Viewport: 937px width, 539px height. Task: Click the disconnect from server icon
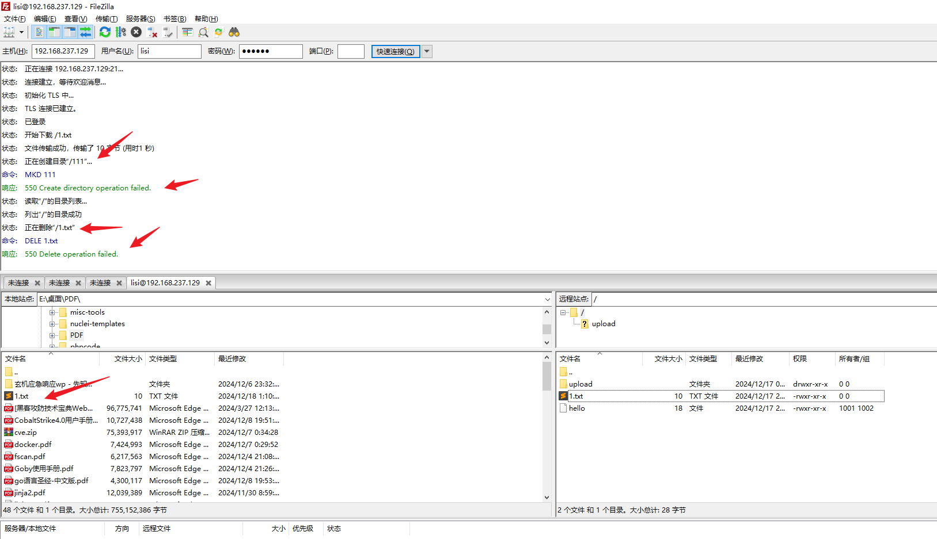click(x=152, y=32)
